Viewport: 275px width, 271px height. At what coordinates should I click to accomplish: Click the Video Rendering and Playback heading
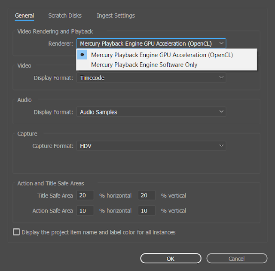(55, 31)
